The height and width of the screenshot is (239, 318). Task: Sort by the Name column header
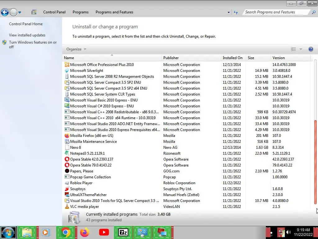click(x=112, y=58)
